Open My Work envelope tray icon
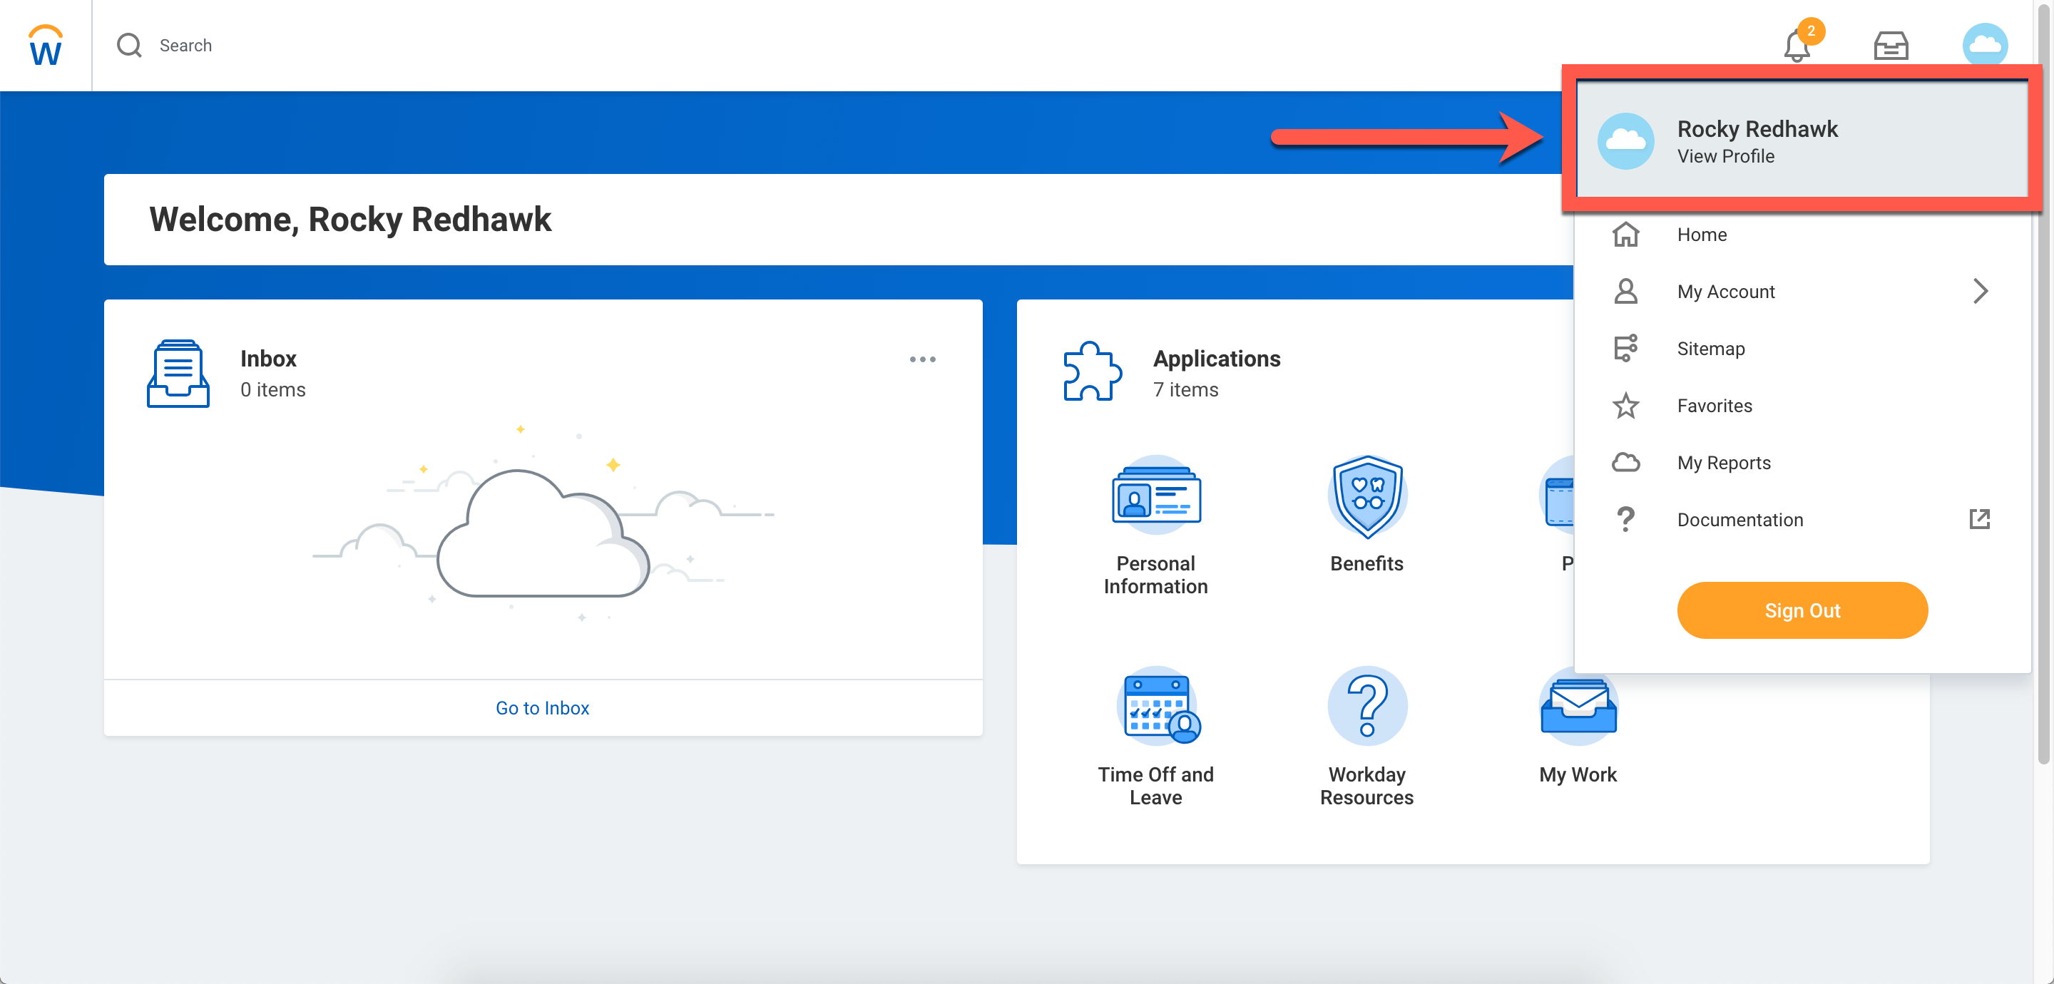The height and width of the screenshot is (984, 2054). (x=1578, y=707)
